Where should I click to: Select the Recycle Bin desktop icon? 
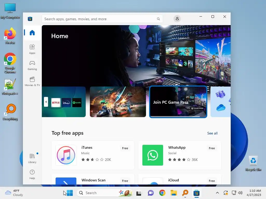coord(253,164)
